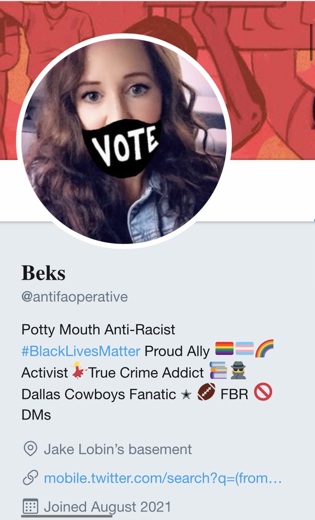Click the @antifaoperative handle

[75, 297]
